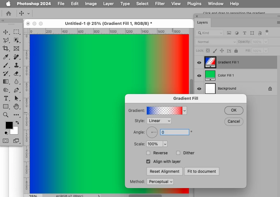Click the foreground black color swatch
The height and width of the screenshot is (197, 280).
pos(9,125)
